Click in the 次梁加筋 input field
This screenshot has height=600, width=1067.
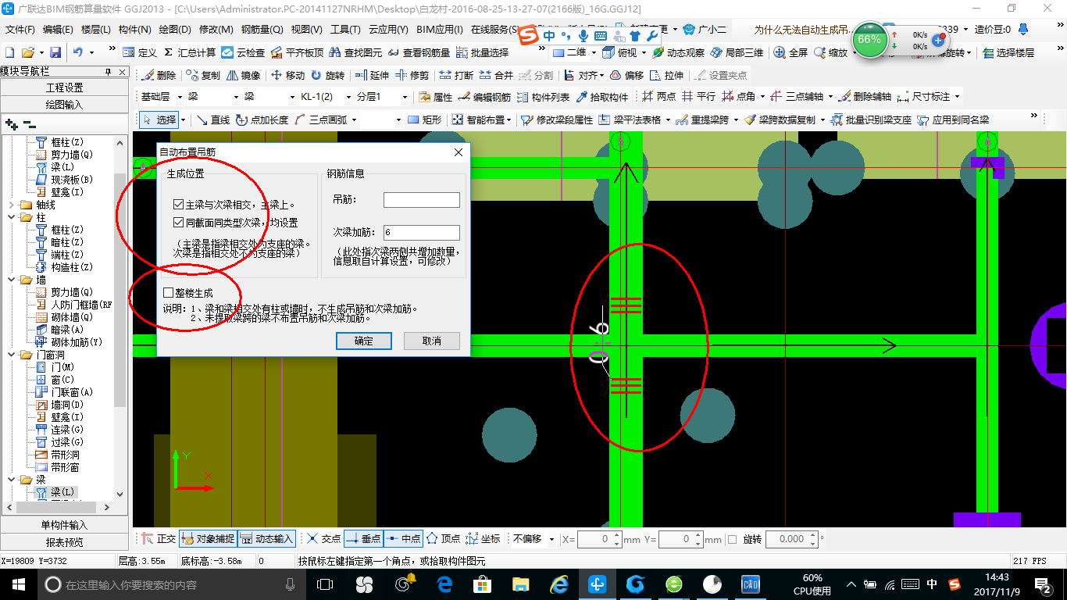pos(421,233)
